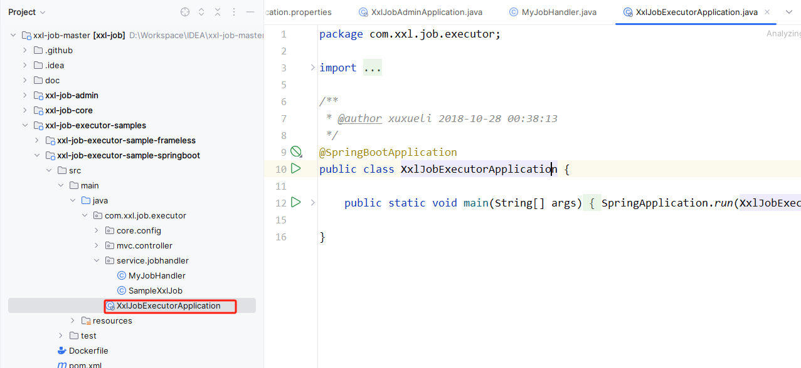This screenshot has width=801, height=368.
Task: Click the Expand All icon in Project panel
Action: click(x=201, y=12)
